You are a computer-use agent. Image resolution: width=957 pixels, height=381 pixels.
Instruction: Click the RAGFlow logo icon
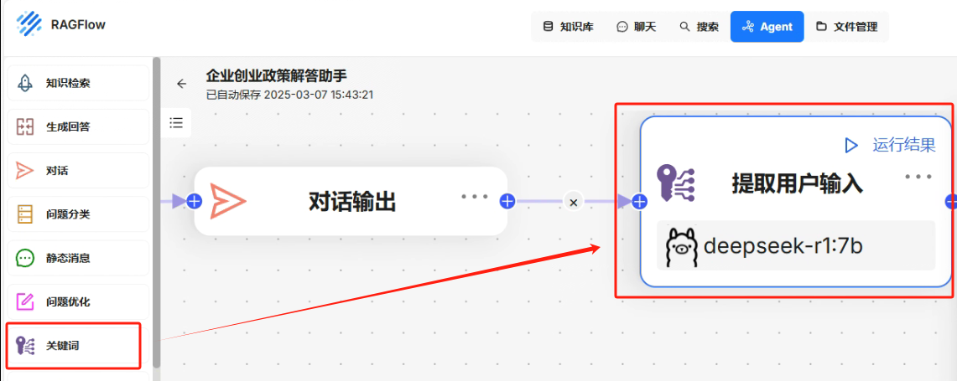pyautogui.click(x=29, y=24)
